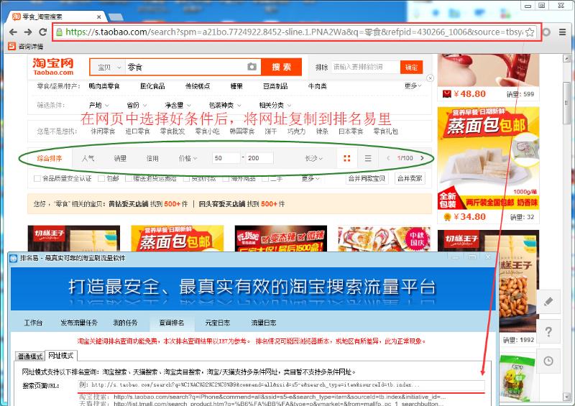Select 查询排名 tab in 排名易
This screenshot has height=406, width=575.
coord(172,323)
